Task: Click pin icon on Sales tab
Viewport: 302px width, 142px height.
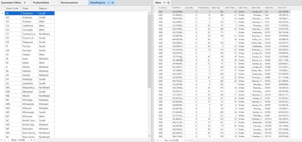Action: pos(165,3)
